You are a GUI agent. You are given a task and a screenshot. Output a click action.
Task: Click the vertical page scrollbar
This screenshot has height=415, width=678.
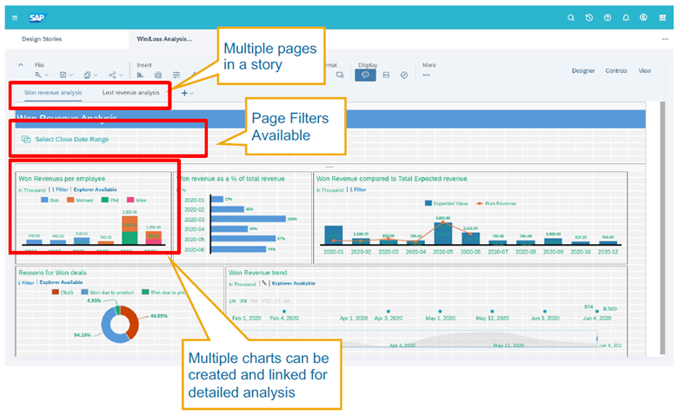click(x=662, y=228)
